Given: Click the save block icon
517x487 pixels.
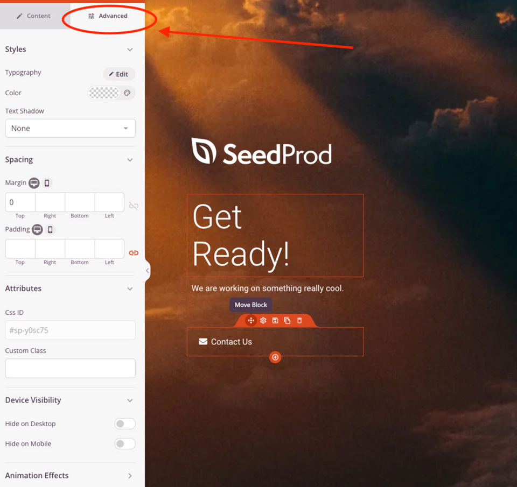Looking at the screenshot, I should (x=275, y=320).
